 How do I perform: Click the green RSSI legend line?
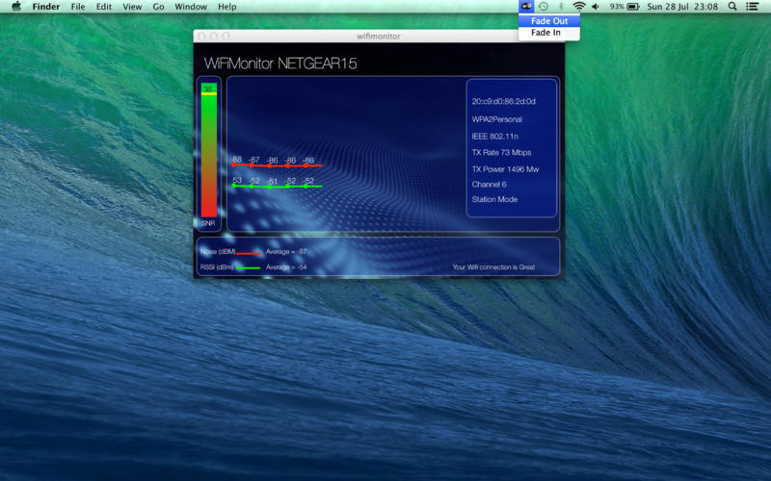point(249,268)
